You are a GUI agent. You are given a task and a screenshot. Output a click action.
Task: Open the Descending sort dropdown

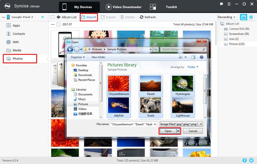point(227,17)
